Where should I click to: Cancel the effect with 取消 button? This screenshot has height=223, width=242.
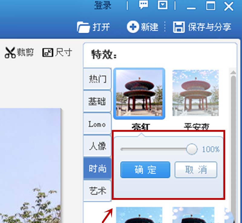point(196,170)
